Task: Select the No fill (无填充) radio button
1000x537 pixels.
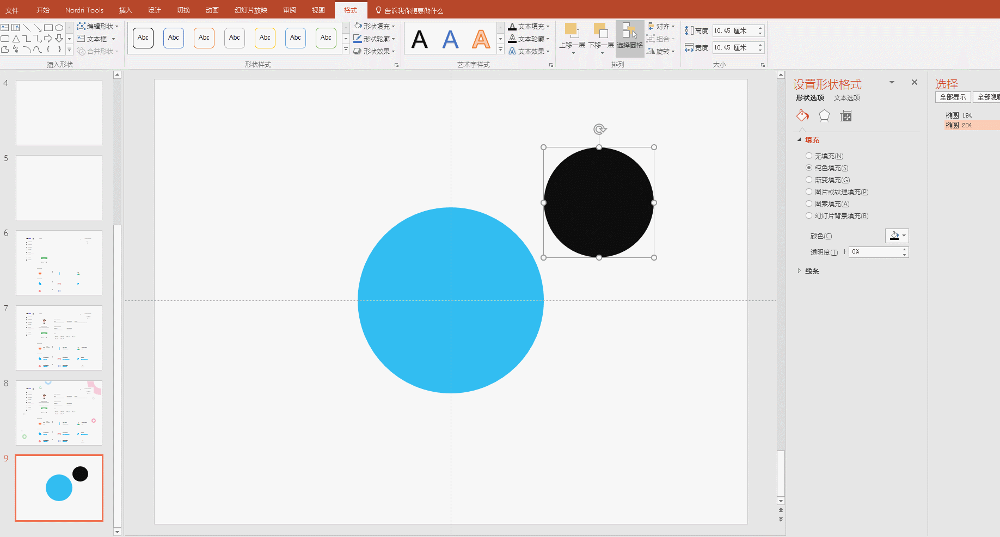Action: (809, 156)
